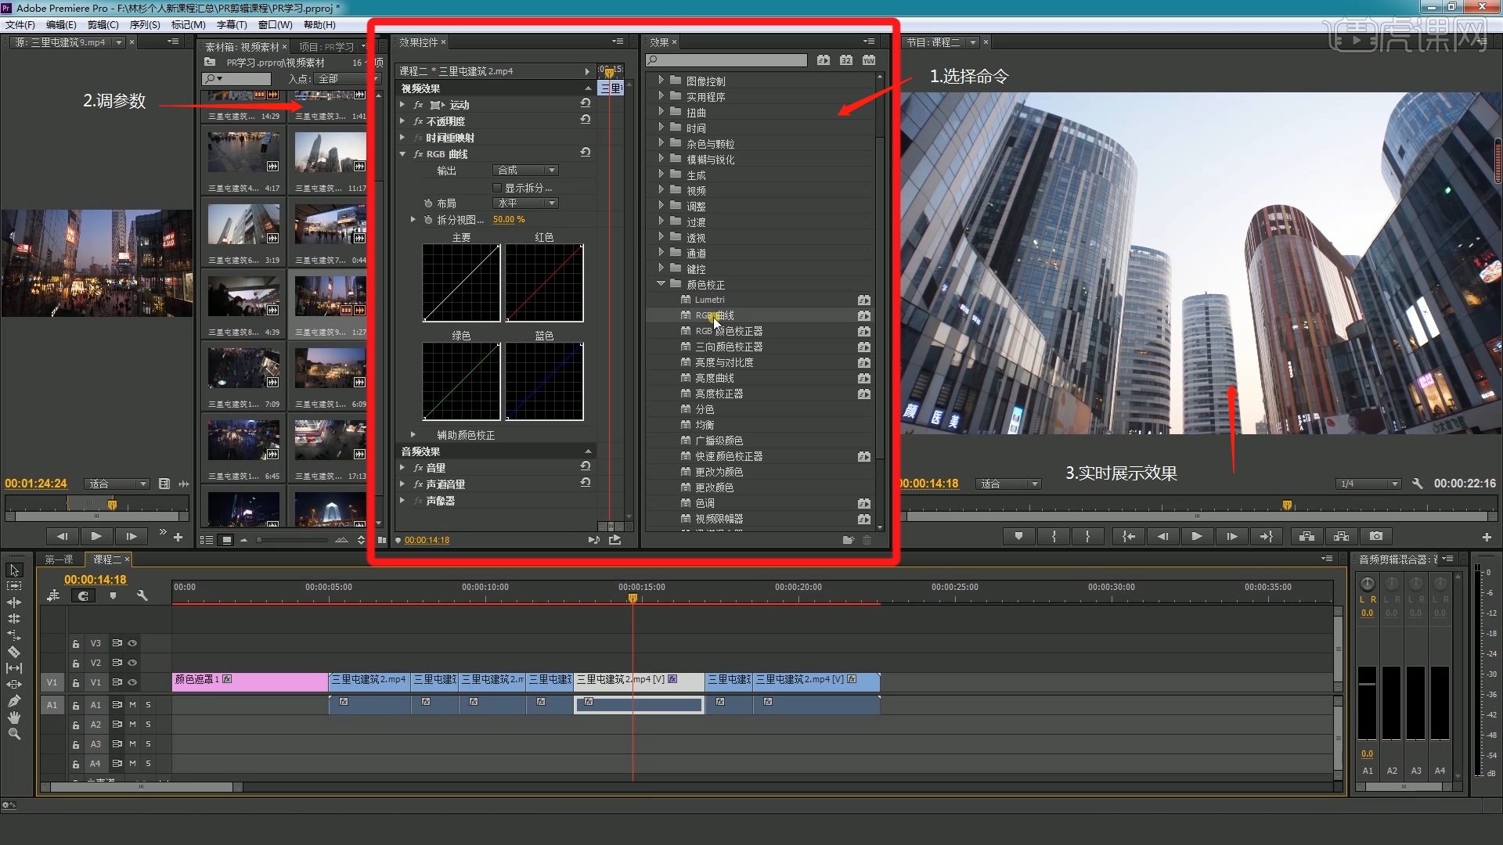This screenshot has width=1503, height=845.
Task: Collapse the RGB 曲线 effect properties
Action: click(403, 154)
